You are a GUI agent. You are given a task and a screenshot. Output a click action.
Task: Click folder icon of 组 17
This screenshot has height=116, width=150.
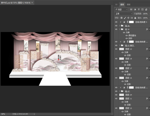click(122, 91)
